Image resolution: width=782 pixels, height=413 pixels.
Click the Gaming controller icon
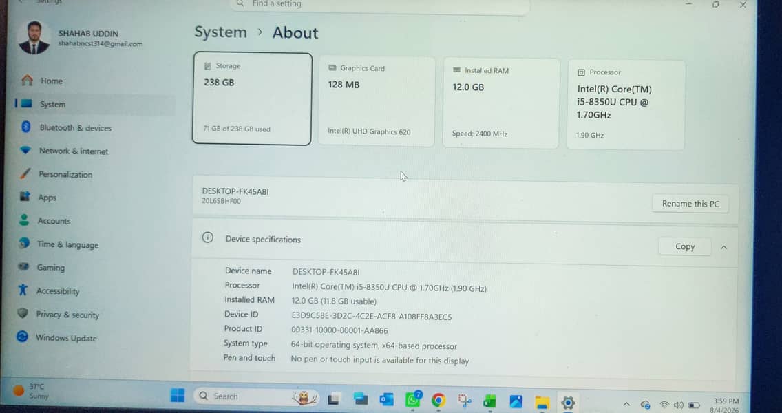pos(23,266)
